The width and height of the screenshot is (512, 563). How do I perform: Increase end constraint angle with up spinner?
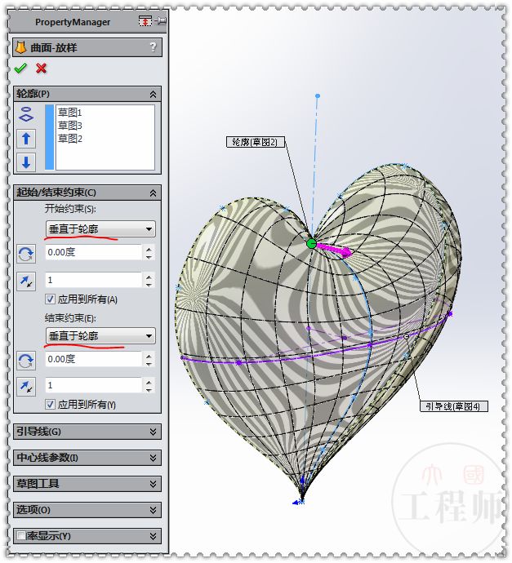[149, 356]
